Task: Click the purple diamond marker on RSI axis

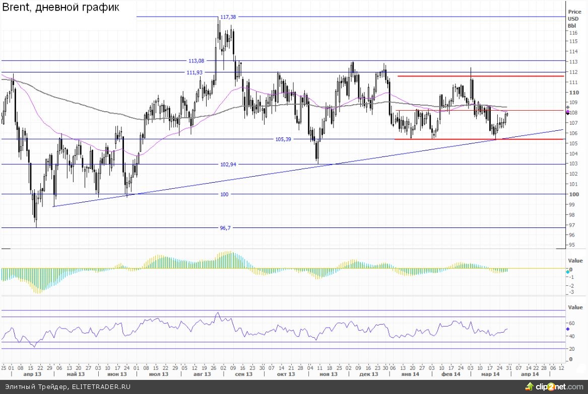Action: pyautogui.click(x=568, y=329)
